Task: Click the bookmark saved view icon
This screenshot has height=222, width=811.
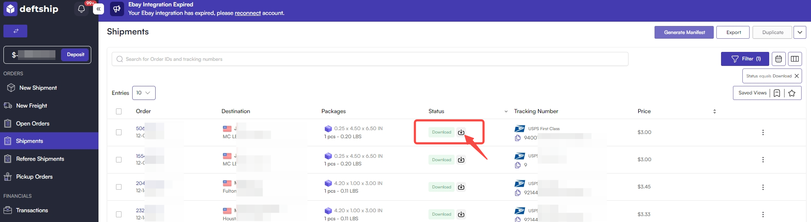Action: point(777,93)
